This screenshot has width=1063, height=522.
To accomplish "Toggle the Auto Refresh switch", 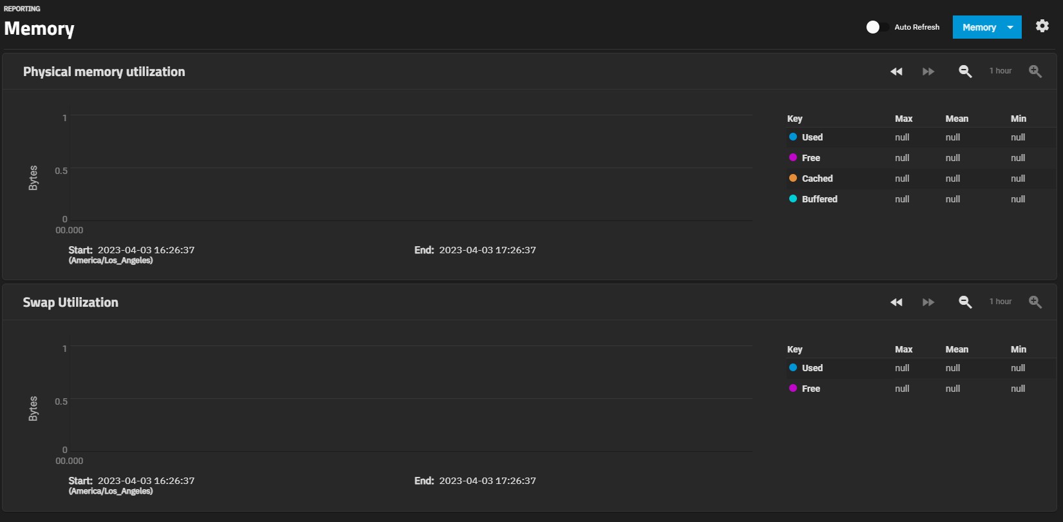I will [x=877, y=27].
